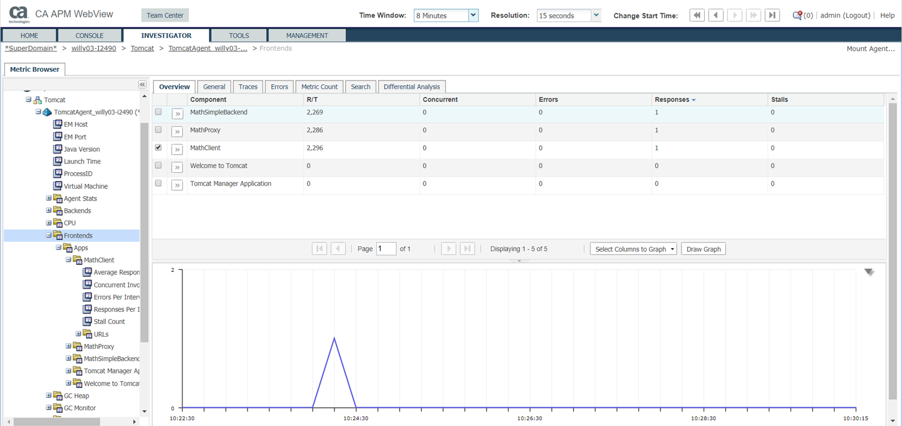Check the Welcome to Tomcat row checkbox
This screenshot has width=902, height=426.
tap(158, 165)
